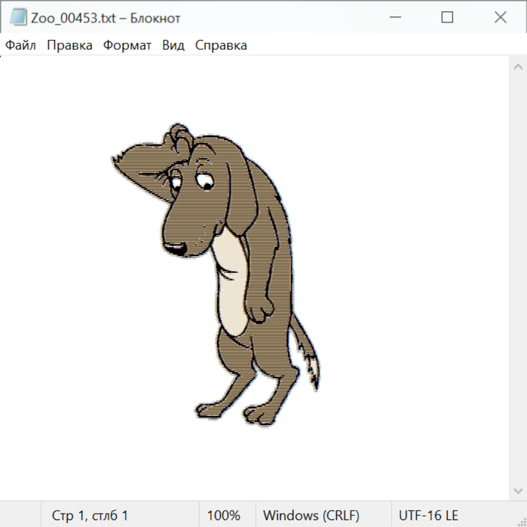
Task: Click the Стр 1, стлб 1 status field
Action: point(90,516)
